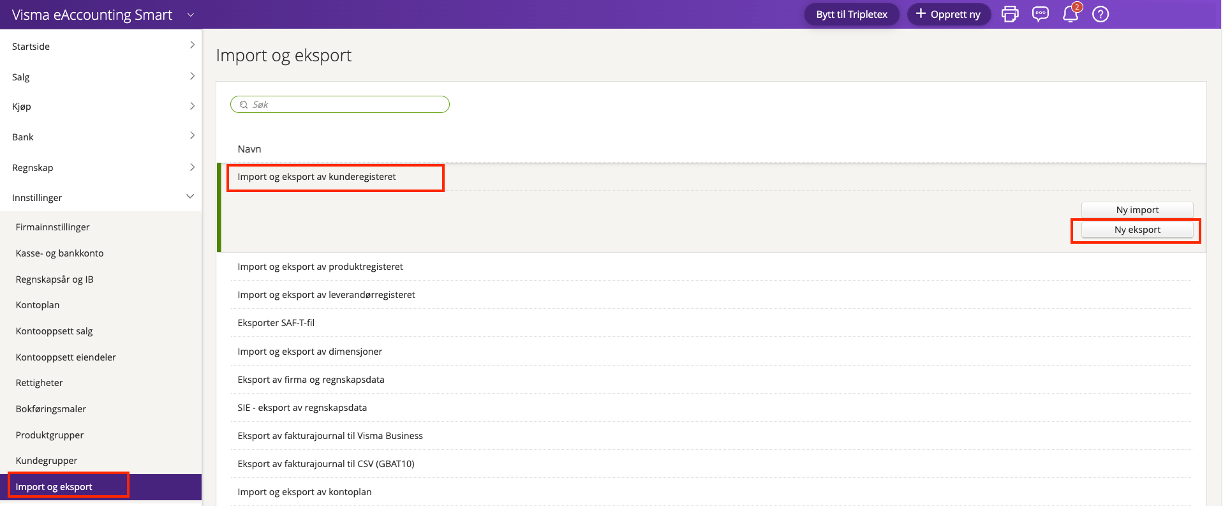Open Firmainnstillinger submenu item
Image resolution: width=1223 pixels, height=506 pixels.
click(x=52, y=227)
